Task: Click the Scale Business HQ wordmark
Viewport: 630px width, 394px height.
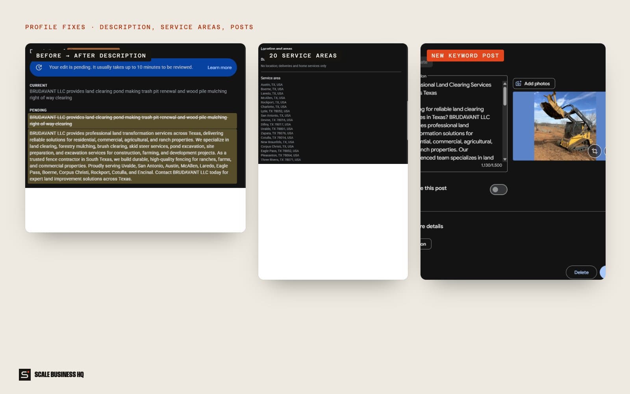Action: pos(59,375)
